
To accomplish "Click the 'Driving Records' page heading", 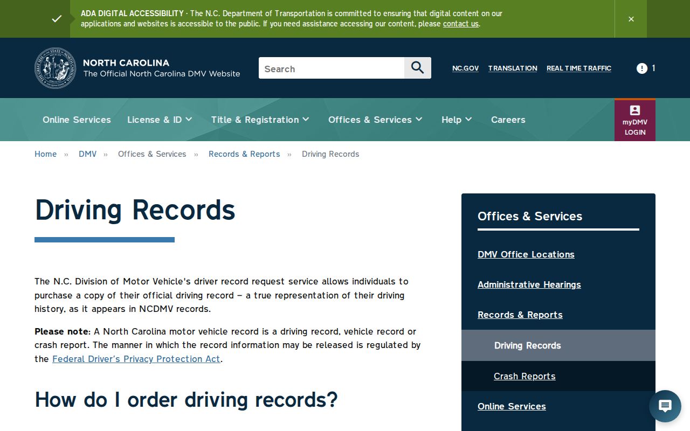I will (x=135, y=210).
